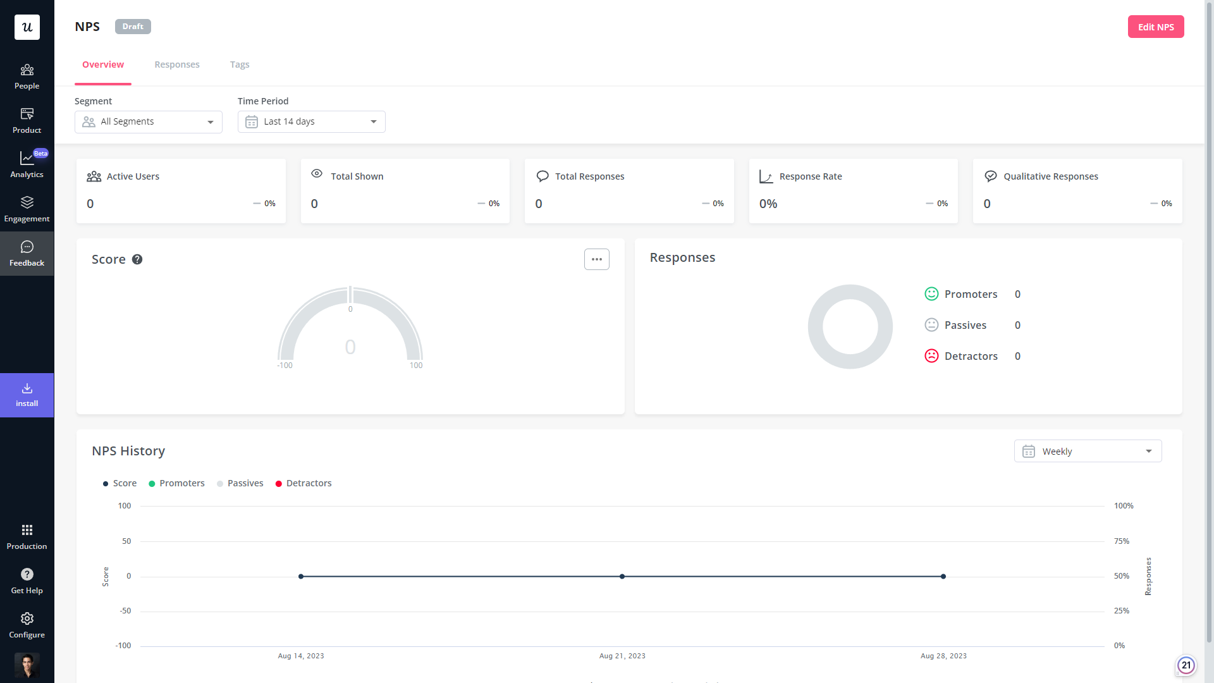Click the Score help question mark

(137, 259)
